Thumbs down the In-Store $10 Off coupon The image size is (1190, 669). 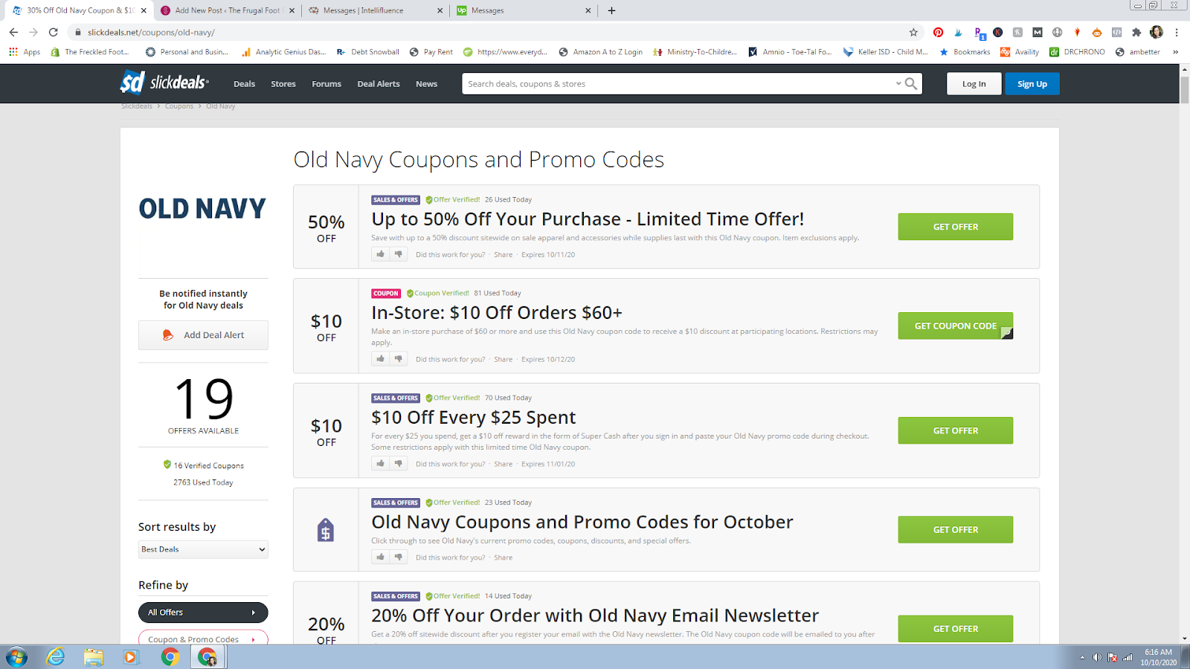click(399, 359)
